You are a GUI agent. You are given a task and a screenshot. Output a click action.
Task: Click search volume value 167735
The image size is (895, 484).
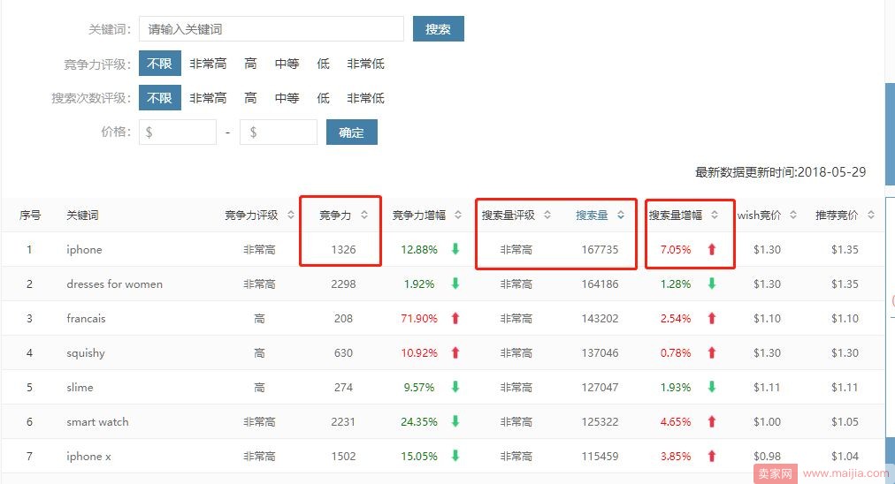600,250
